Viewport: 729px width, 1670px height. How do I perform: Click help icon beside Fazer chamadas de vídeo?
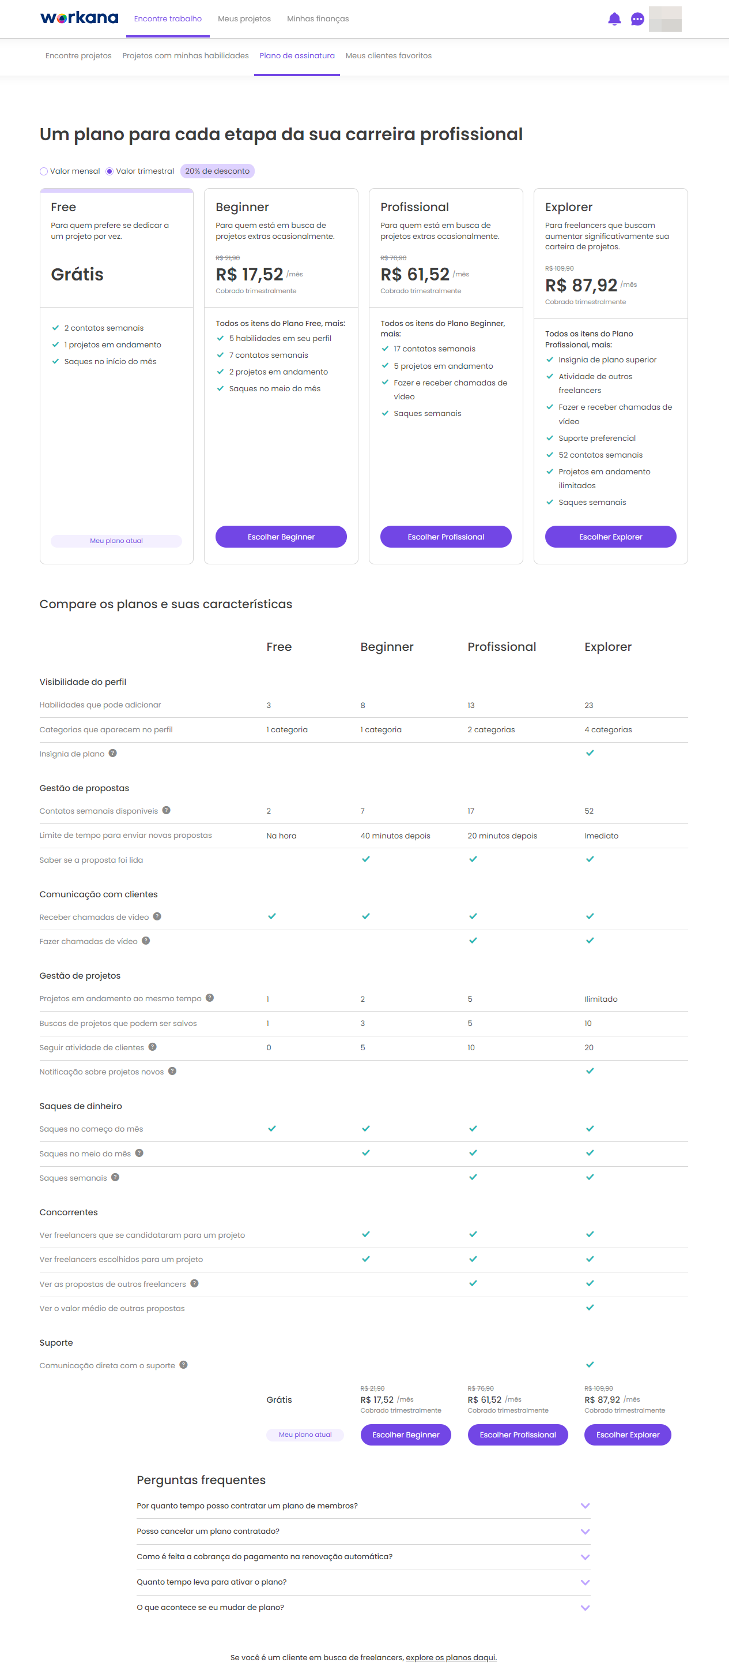click(146, 941)
